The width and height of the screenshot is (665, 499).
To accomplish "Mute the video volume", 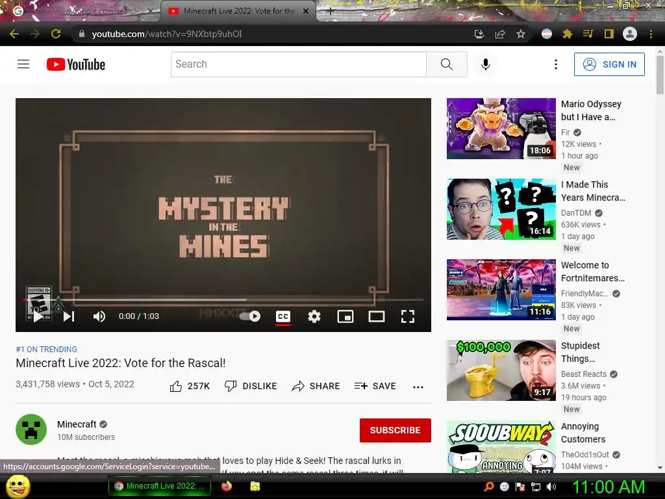I will 99,316.
